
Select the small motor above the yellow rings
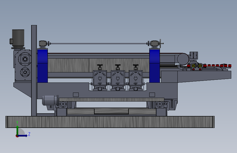click(x=194, y=56)
